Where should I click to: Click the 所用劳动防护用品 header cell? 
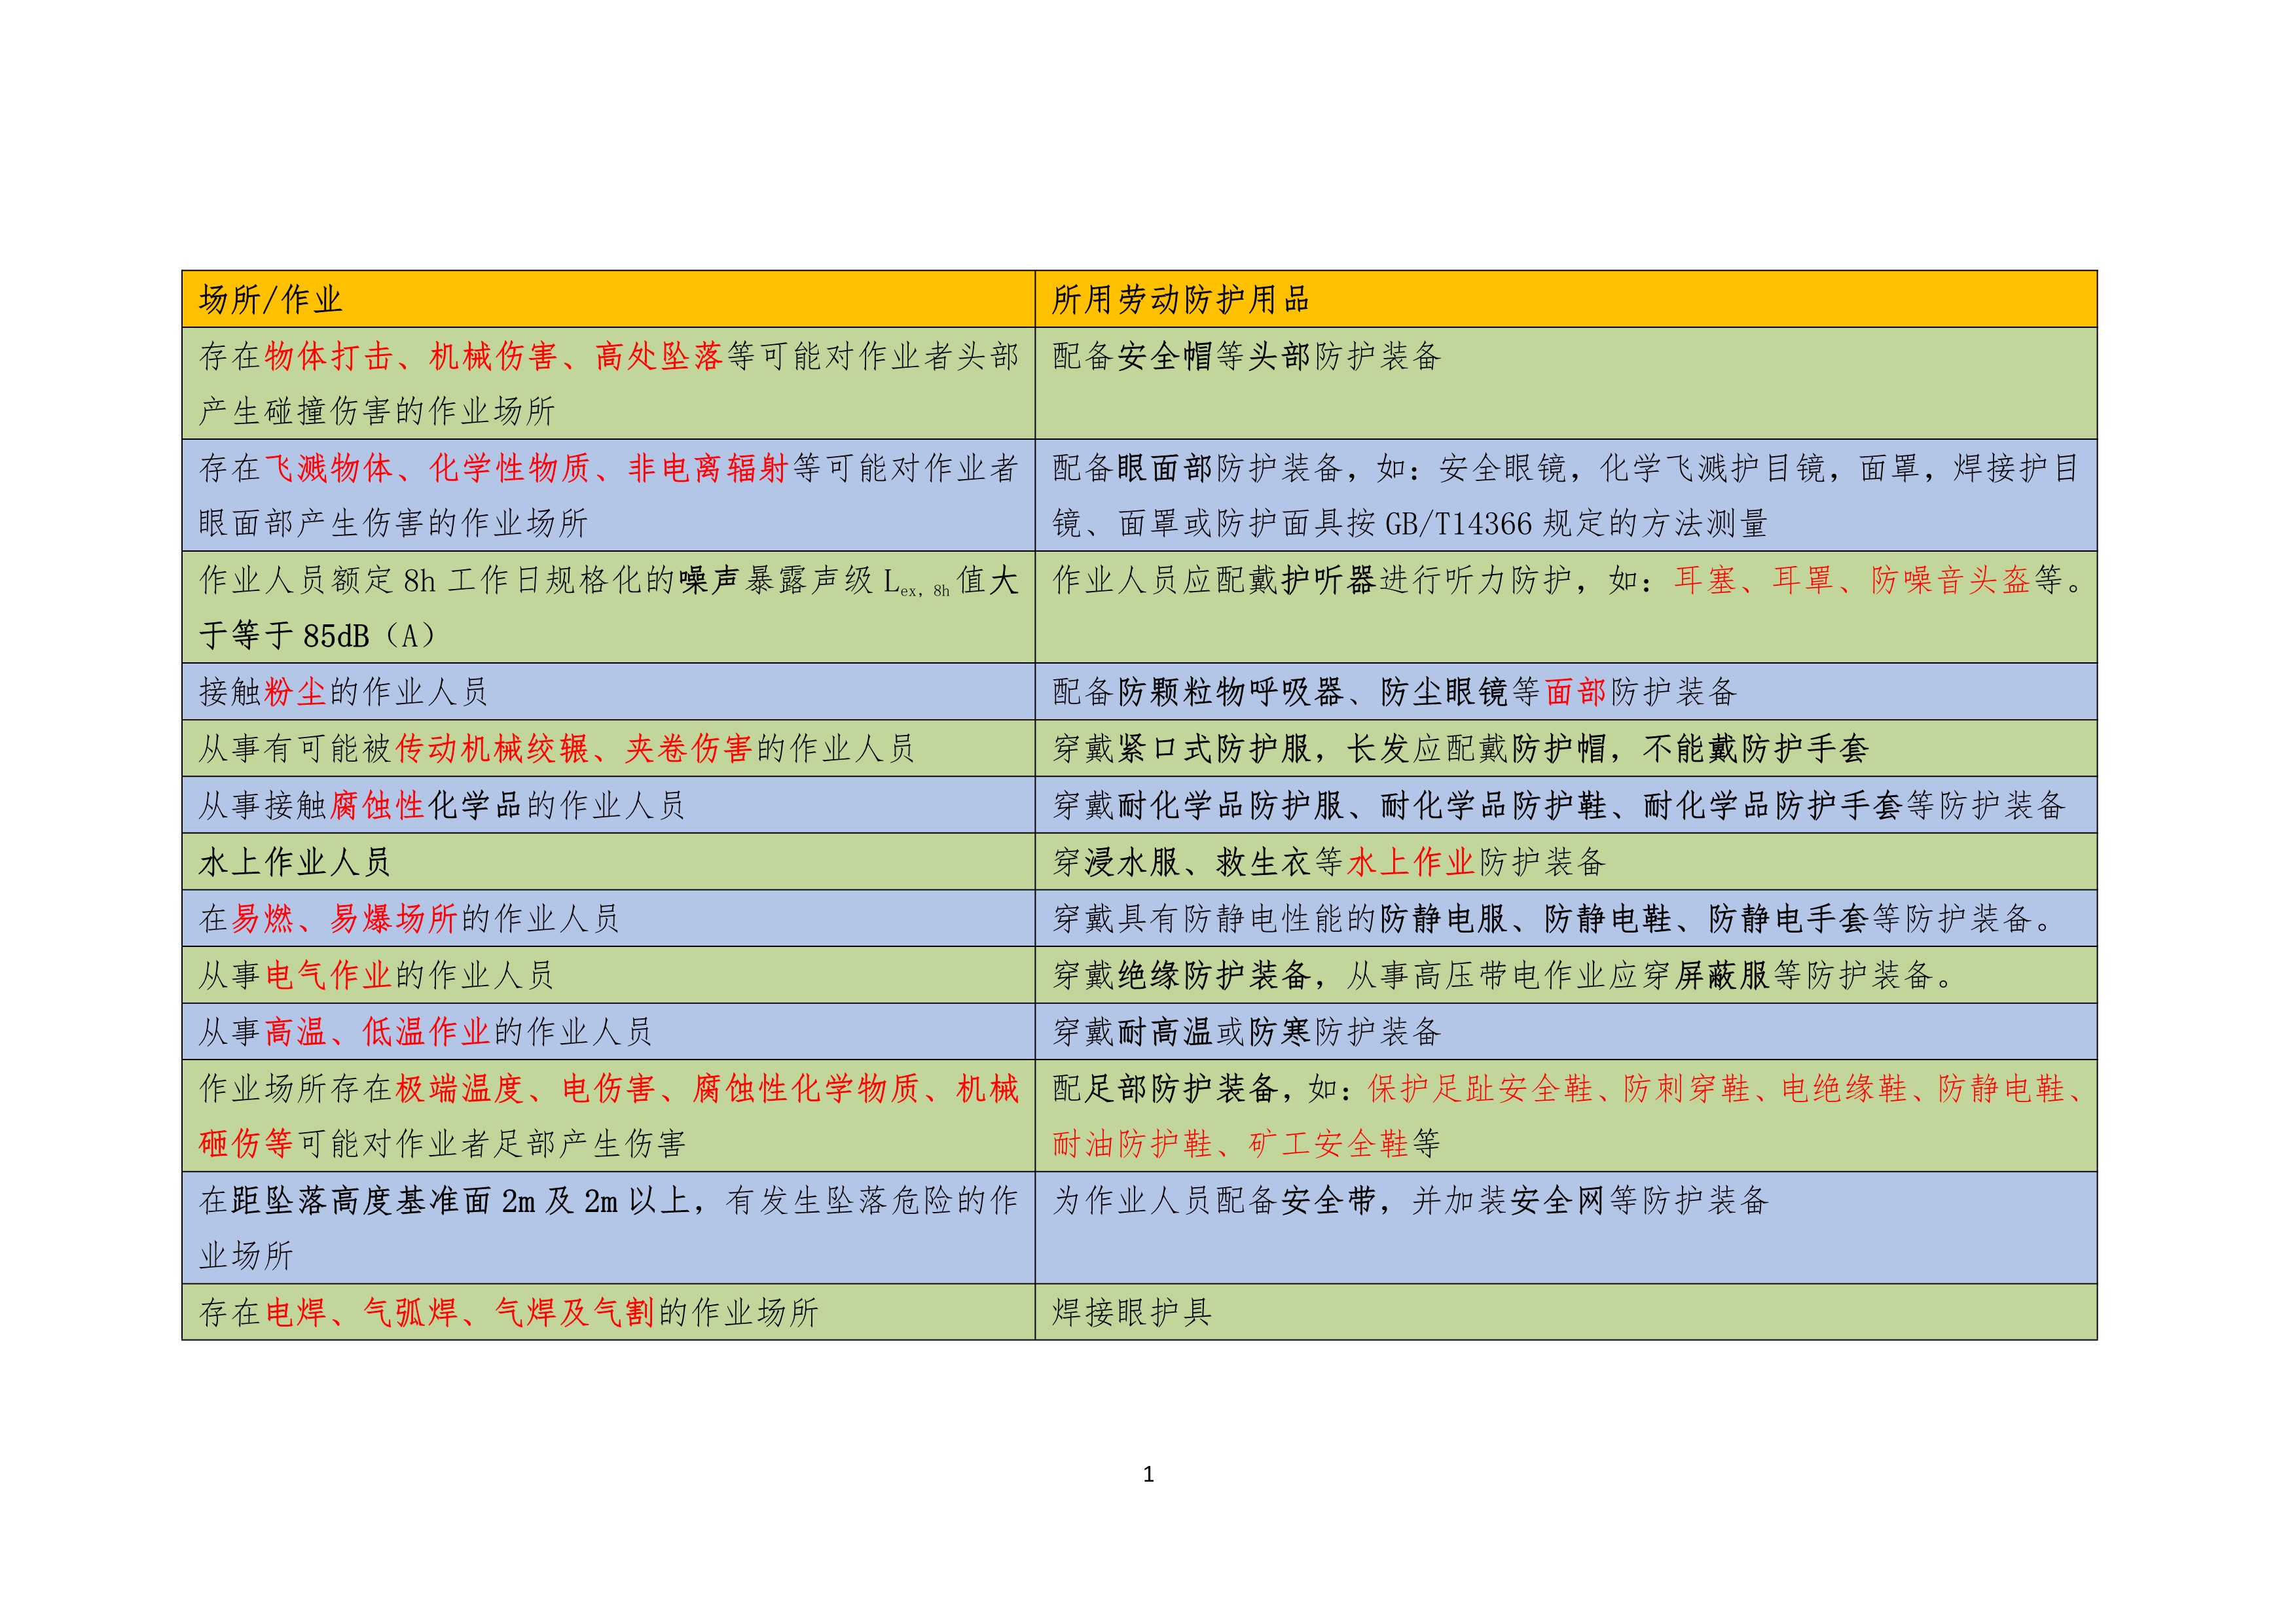pos(1180,299)
